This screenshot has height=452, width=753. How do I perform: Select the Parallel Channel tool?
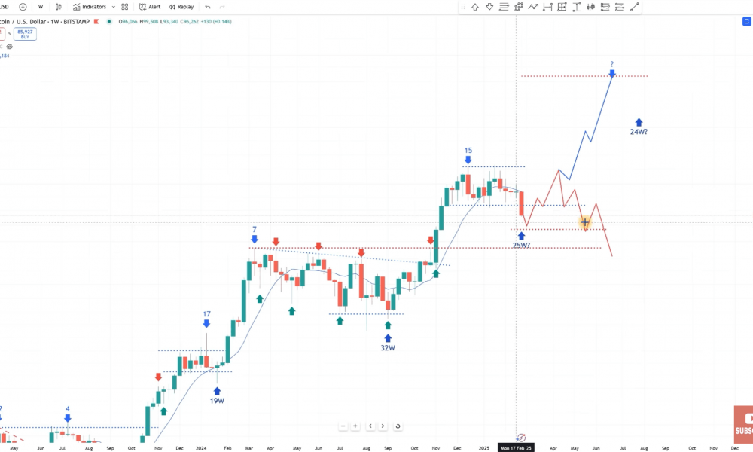tap(605, 7)
